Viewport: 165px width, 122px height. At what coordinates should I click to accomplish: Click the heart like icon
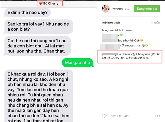click(x=104, y=116)
